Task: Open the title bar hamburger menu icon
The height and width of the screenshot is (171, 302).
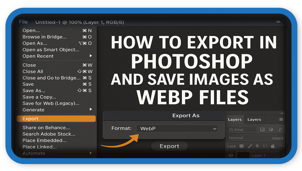Action: [278, 22]
